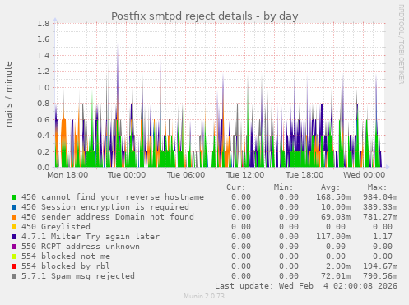The width and height of the screenshot is (409, 305).
Task: Click the 'Tue 12:00' time axis label
Action: (x=245, y=175)
